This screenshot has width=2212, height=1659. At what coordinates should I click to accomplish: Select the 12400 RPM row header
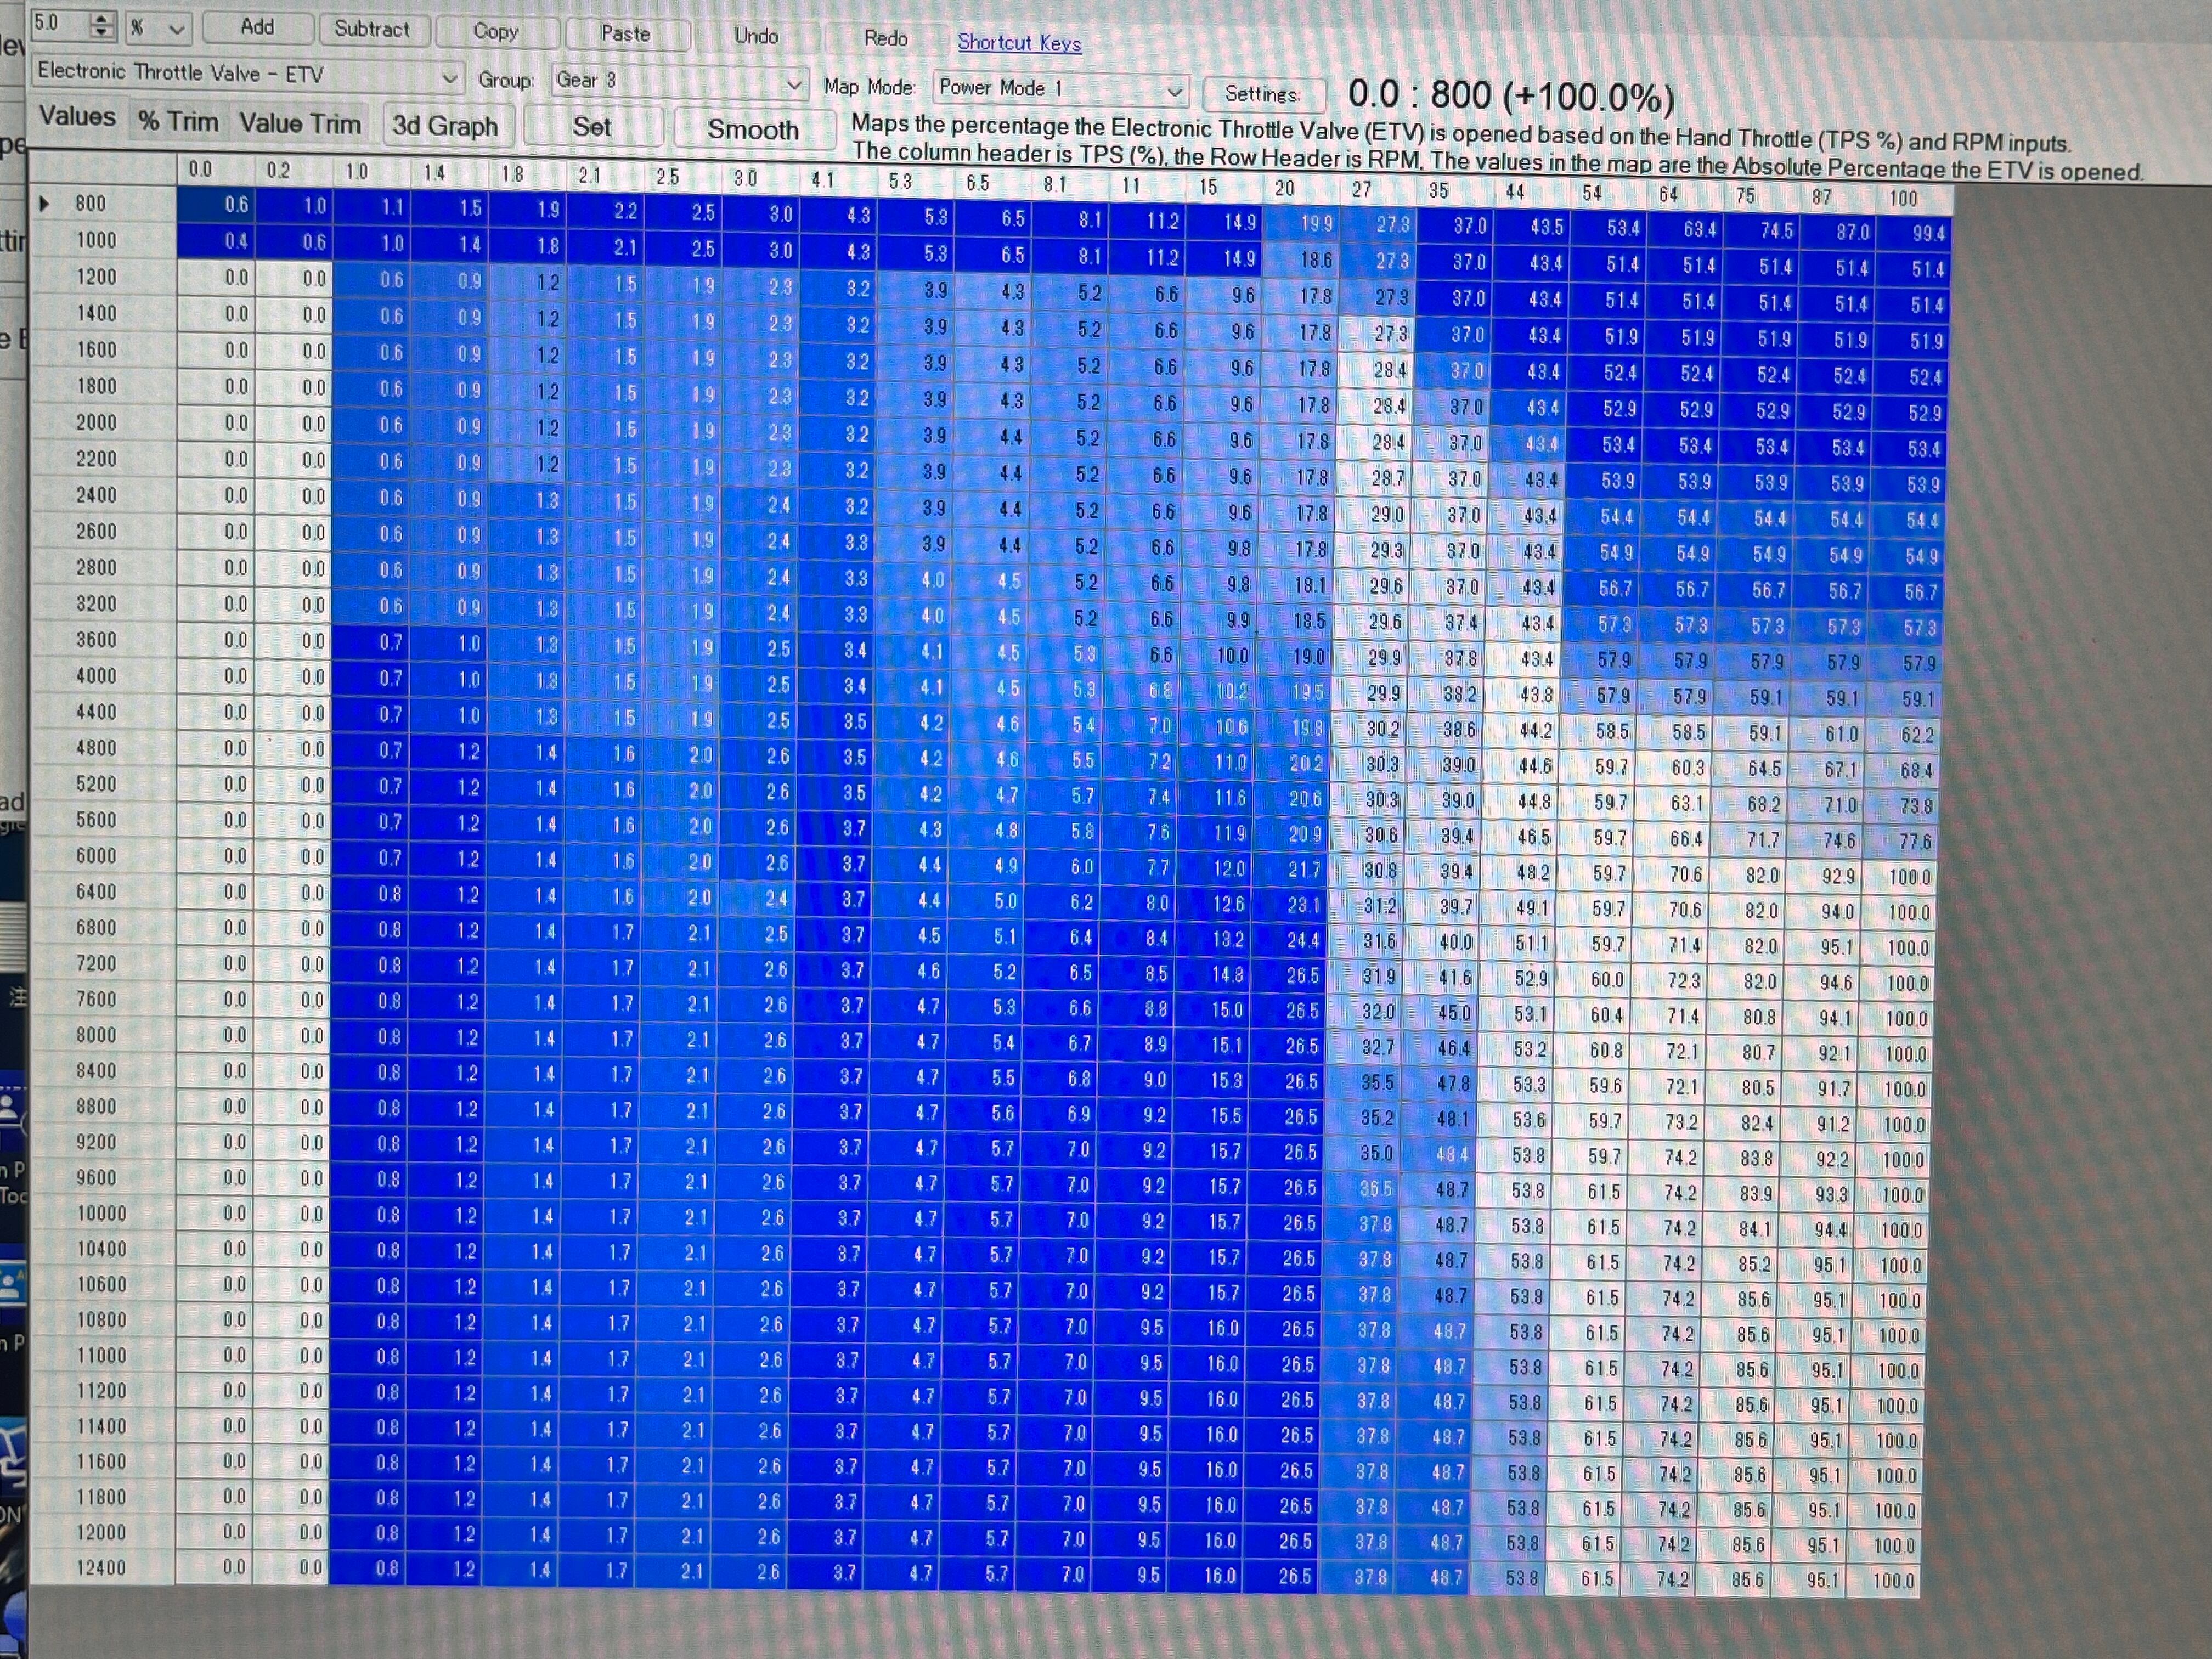click(x=101, y=1567)
